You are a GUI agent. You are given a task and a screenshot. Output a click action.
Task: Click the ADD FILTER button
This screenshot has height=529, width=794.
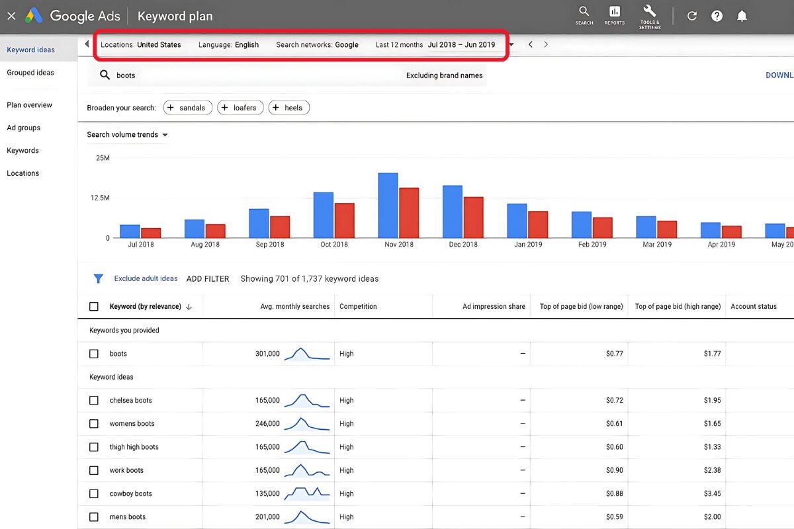point(208,279)
